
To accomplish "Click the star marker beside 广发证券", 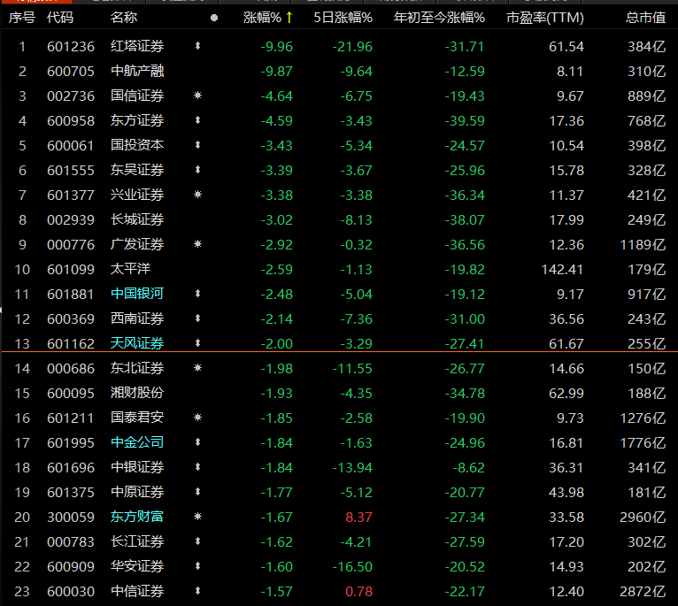I will click(197, 244).
